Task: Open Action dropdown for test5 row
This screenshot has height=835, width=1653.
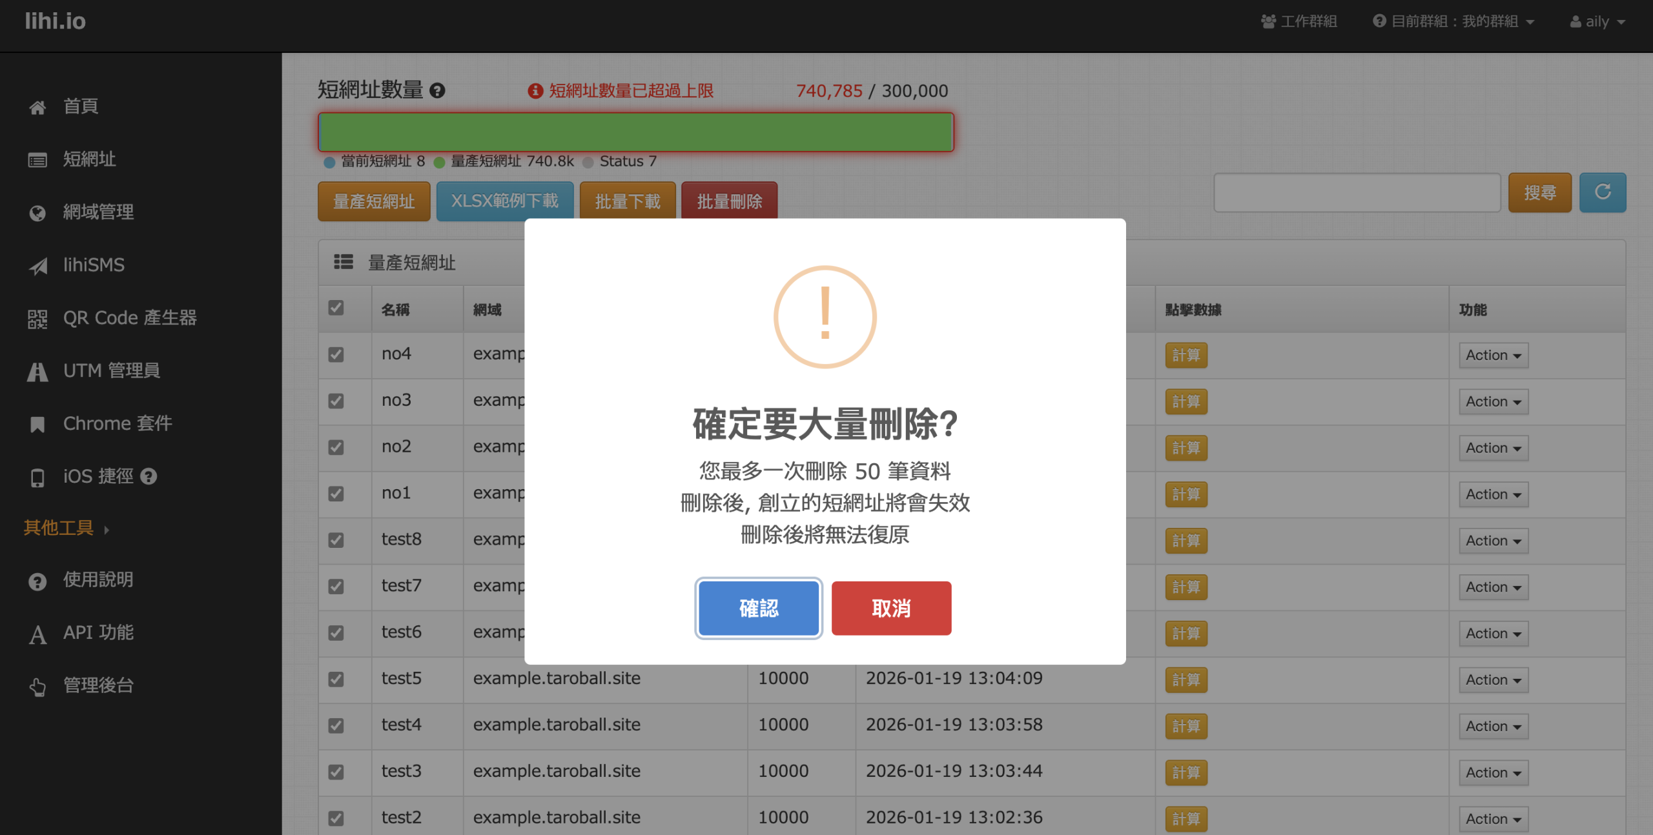Action: tap(1493, 679)
